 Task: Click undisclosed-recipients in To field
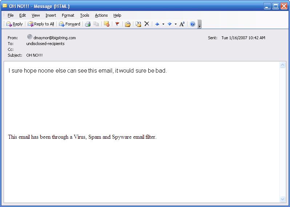[x=45, y=44]
